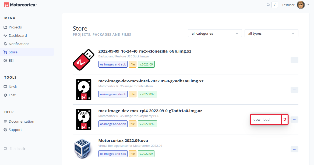Click the Intel hard disk thumbnail
Image resolution: width=314 pixels, height=165 pixels.
click(84, 90)
